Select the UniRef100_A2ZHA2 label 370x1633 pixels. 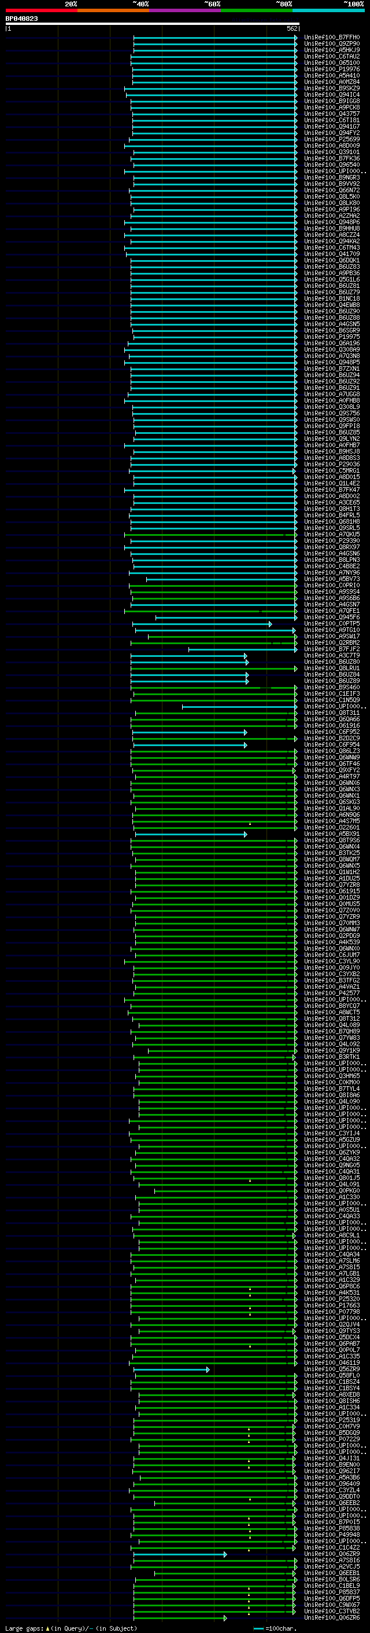point(332,215)
